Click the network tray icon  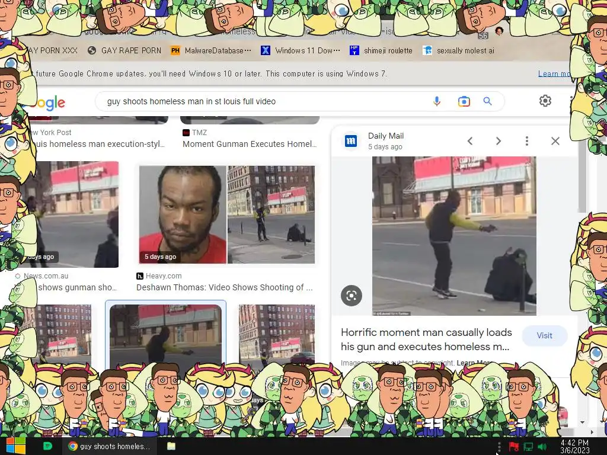[528, 447]
